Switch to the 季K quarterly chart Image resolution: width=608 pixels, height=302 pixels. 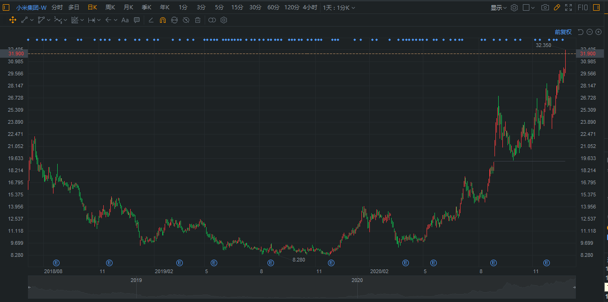click(x=147, y=7)
